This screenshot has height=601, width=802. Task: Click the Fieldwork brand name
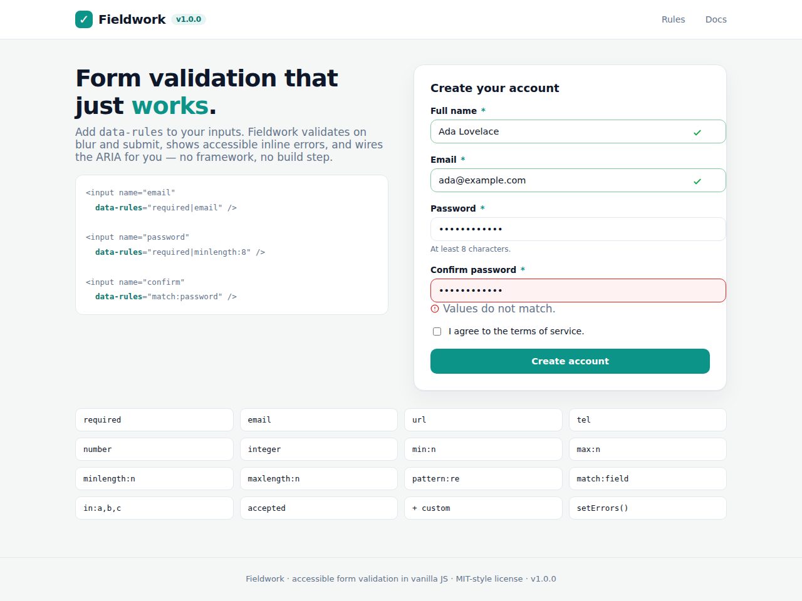[x=132, y=19]
